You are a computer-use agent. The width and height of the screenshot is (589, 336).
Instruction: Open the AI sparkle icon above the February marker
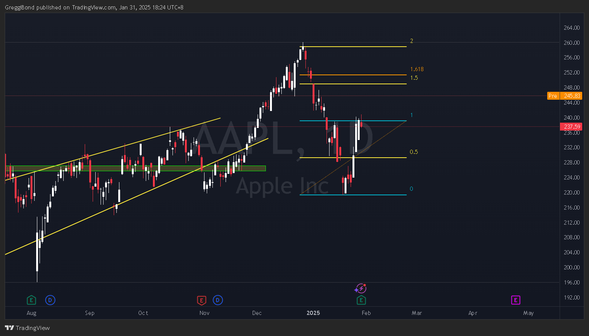(360, 288)
